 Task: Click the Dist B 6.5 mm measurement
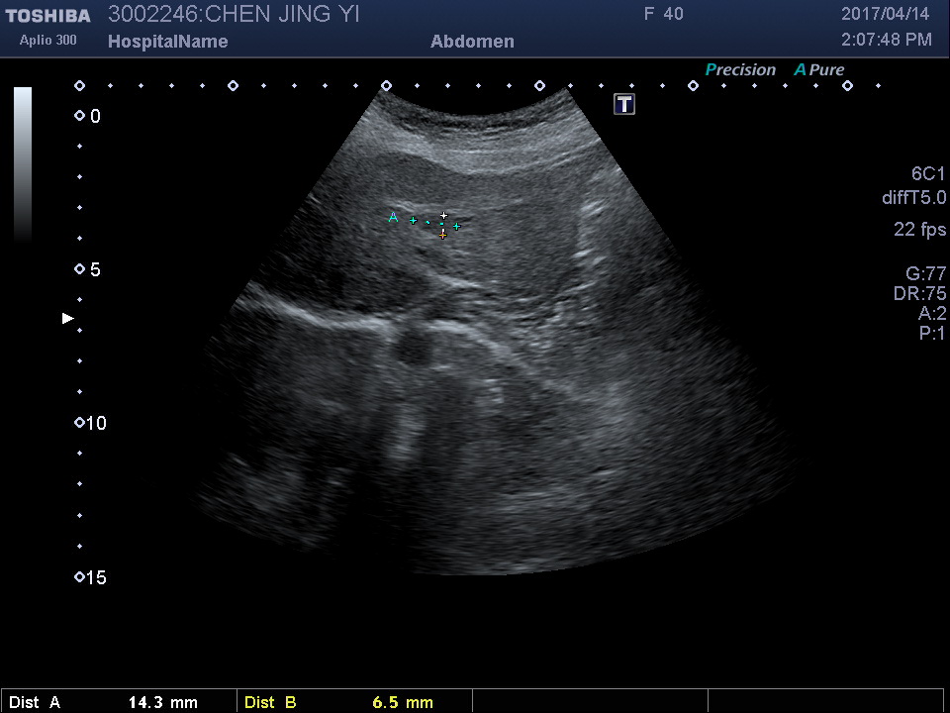pos(354,702)
